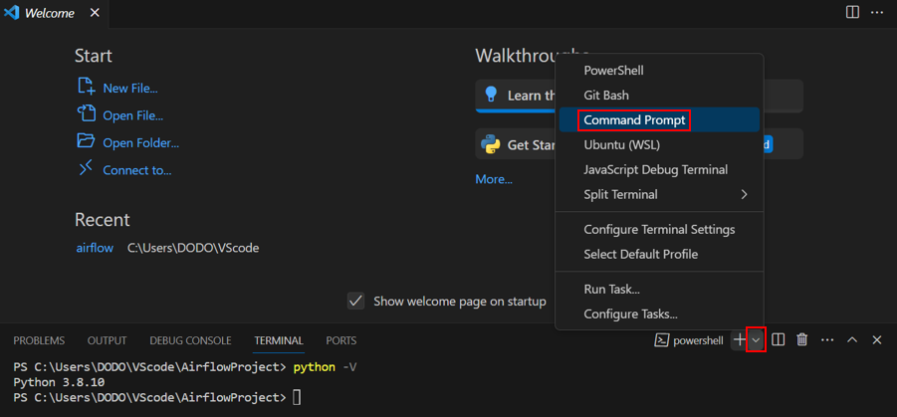897x417 pixels.
Task: Click the Welcome tab title
Action: (x=49, y=13)
